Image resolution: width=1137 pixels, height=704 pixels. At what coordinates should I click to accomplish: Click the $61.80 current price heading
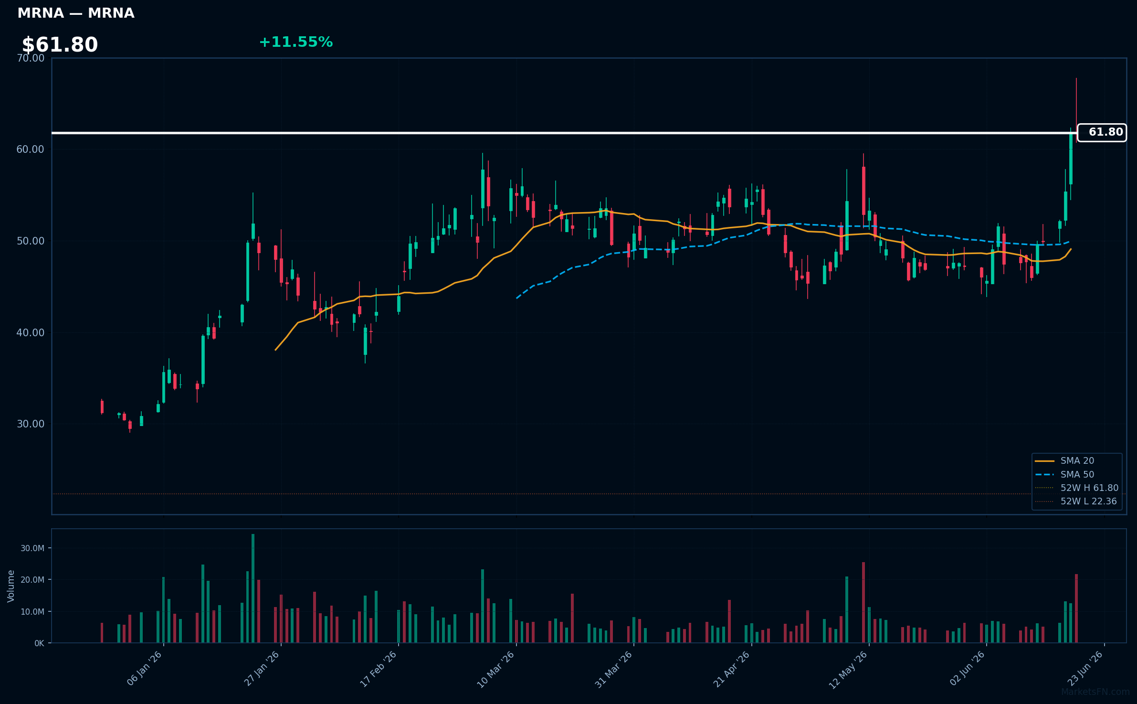(60, 45)
